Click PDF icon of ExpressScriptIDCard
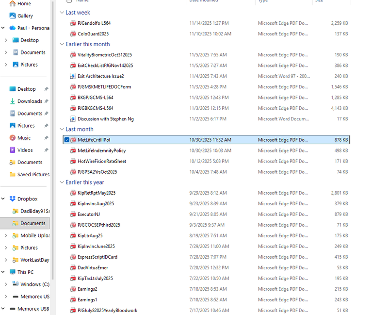388x315 pixels. click(x=73, y=257)
